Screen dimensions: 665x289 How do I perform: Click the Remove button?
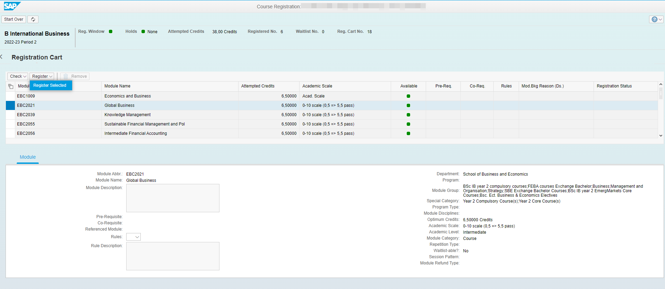click(x=75, y=76)
